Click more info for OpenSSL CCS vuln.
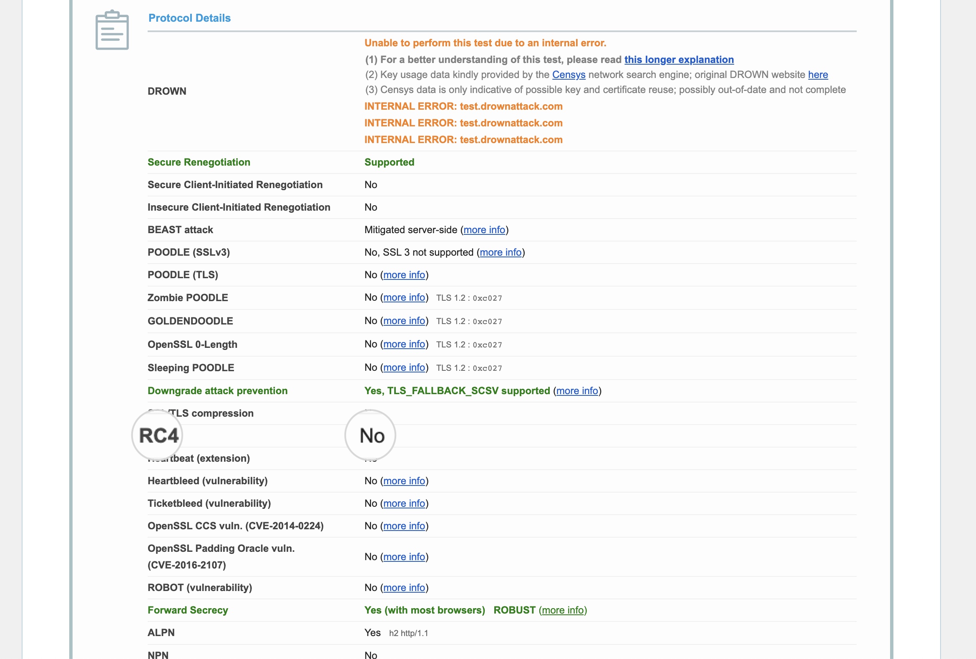This screenshot has width=976, height=659. (x=404, y=526)
